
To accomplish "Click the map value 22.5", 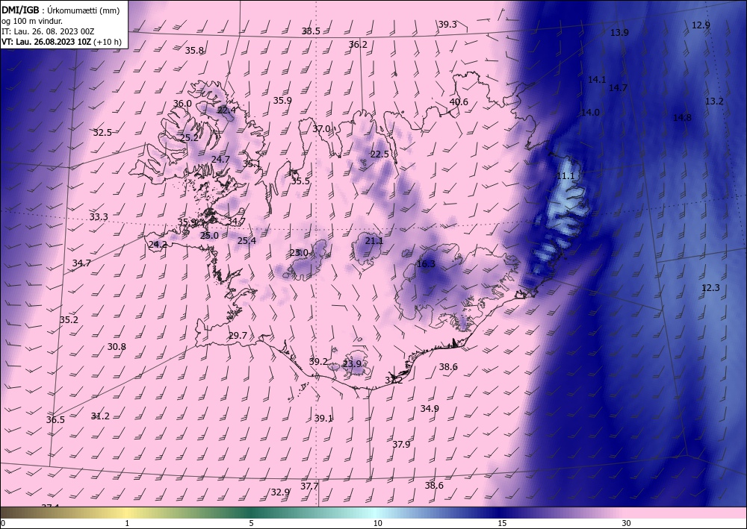I will pos(379,154).
